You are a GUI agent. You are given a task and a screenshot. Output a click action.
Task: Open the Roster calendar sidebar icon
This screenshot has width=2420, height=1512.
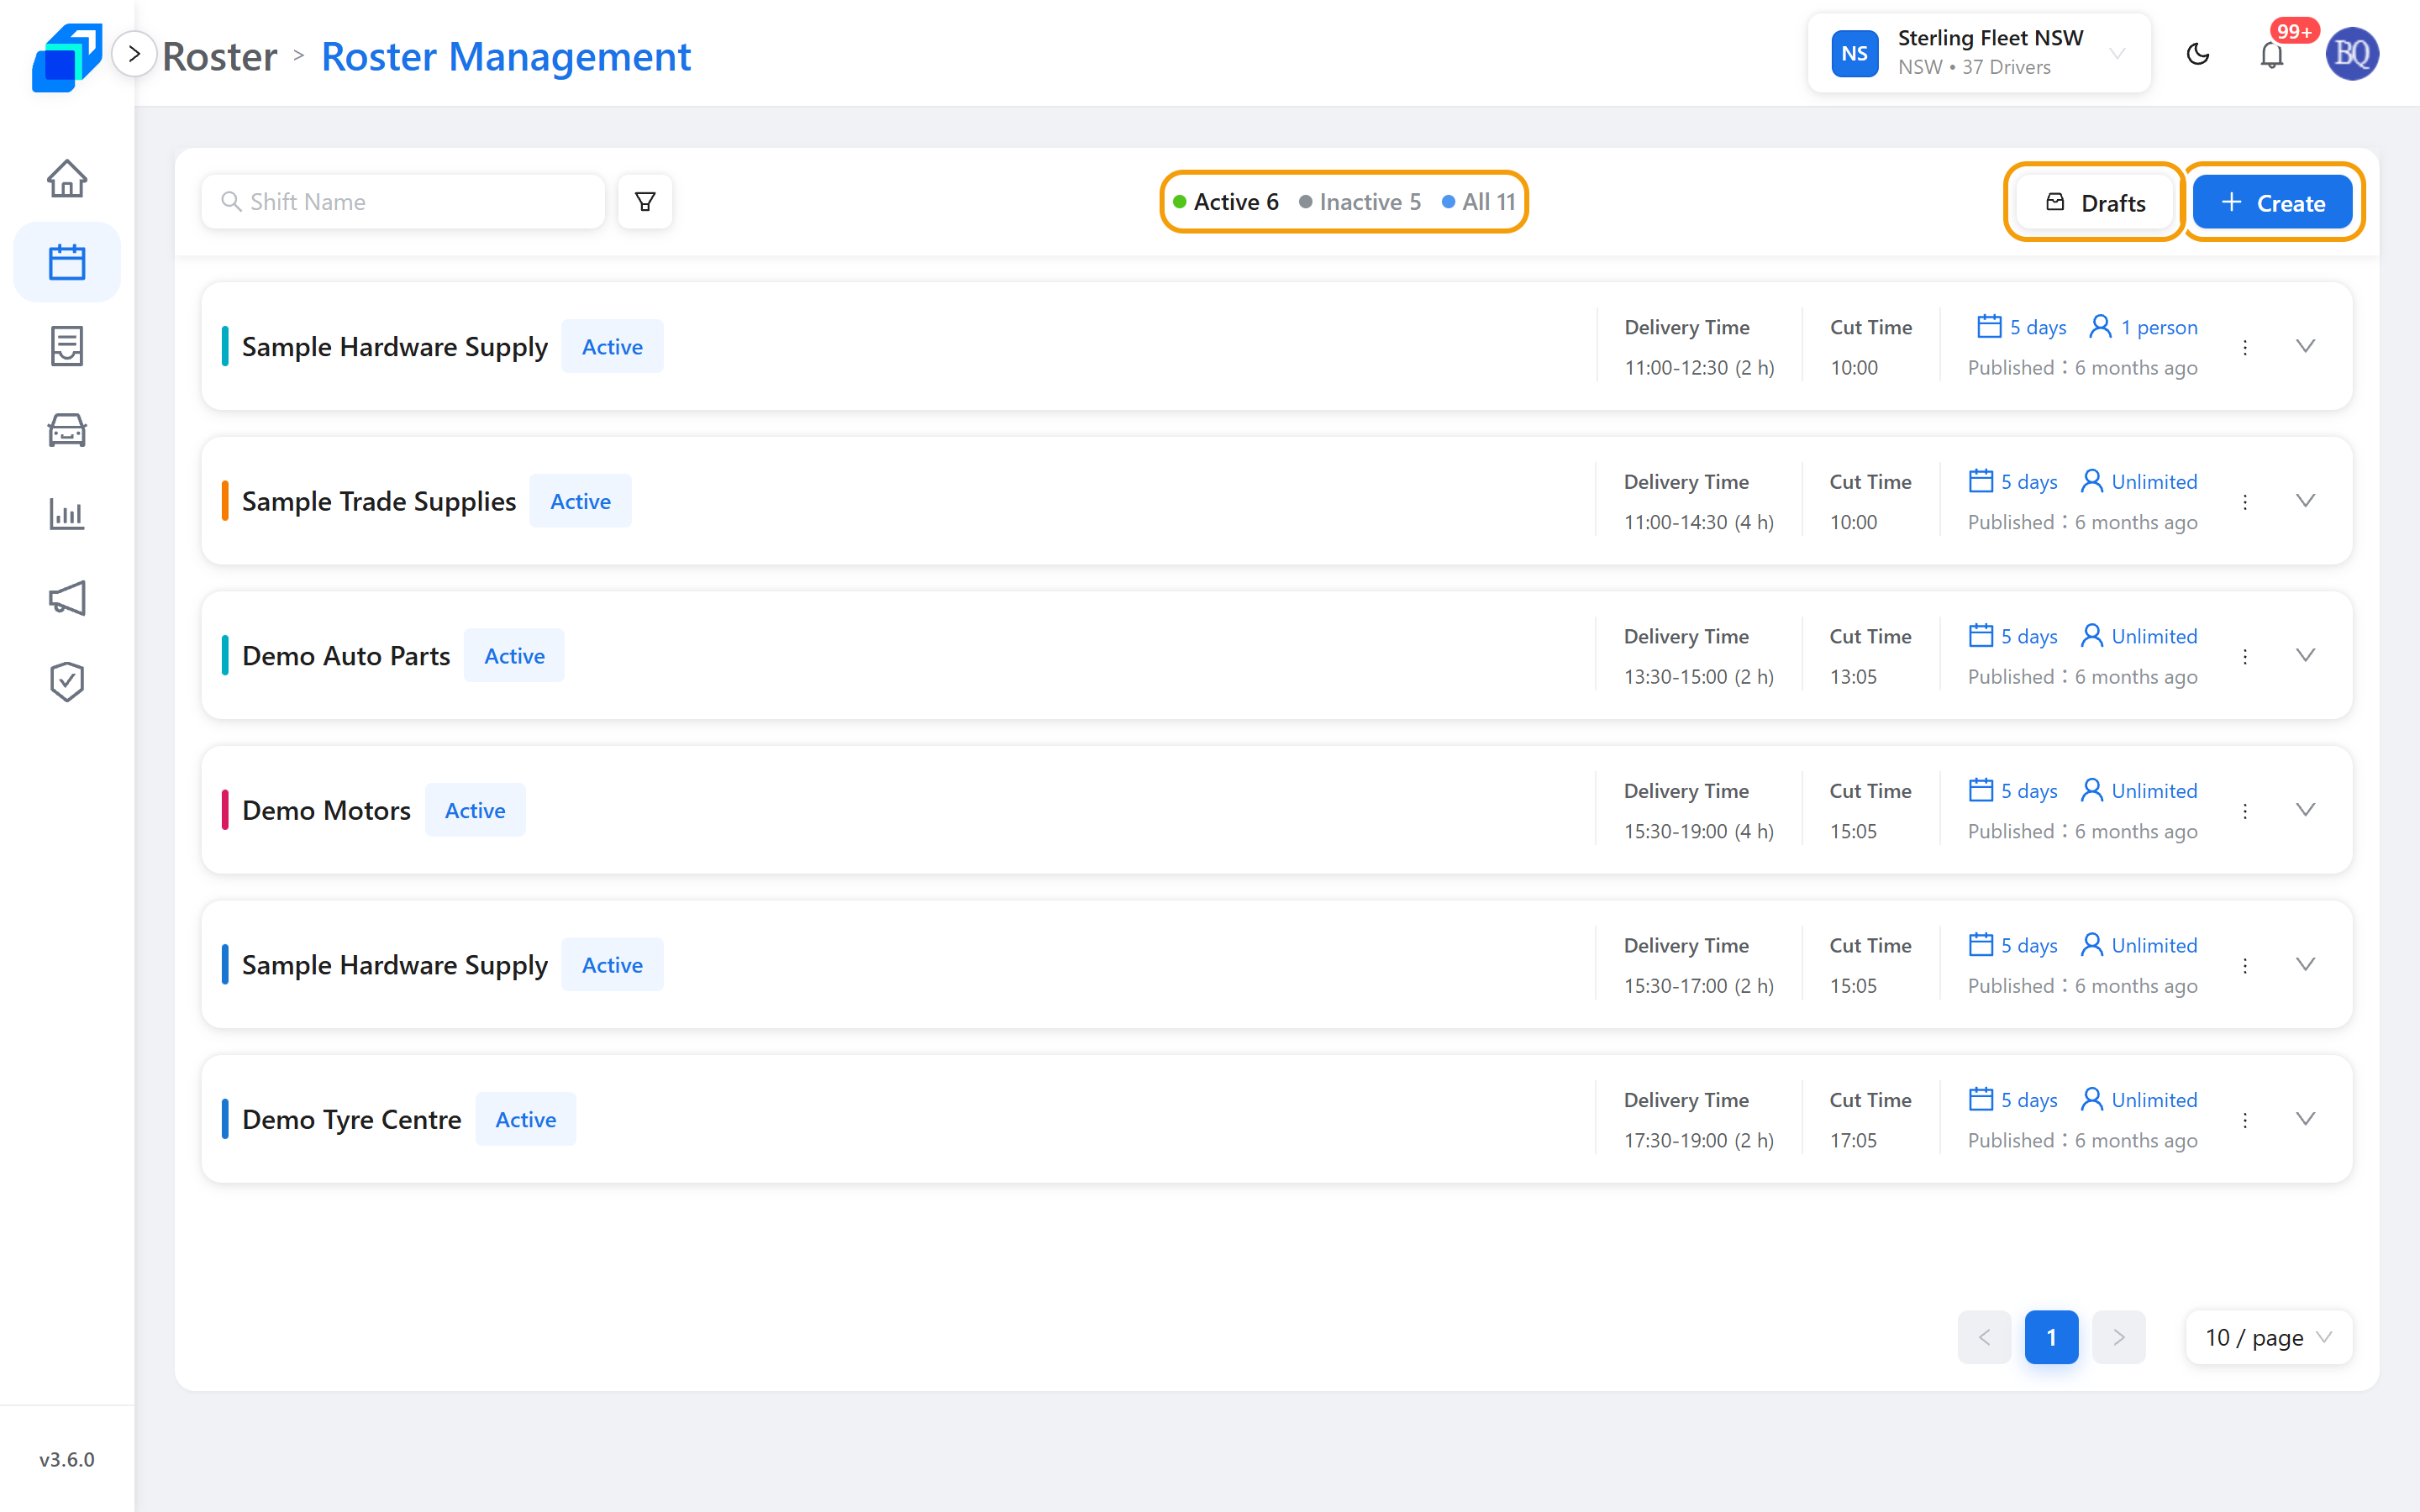coord(67,262)
